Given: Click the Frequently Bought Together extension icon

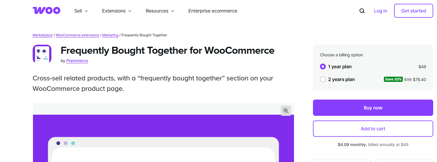Looking at the screenshot, I should pos(42,54).
